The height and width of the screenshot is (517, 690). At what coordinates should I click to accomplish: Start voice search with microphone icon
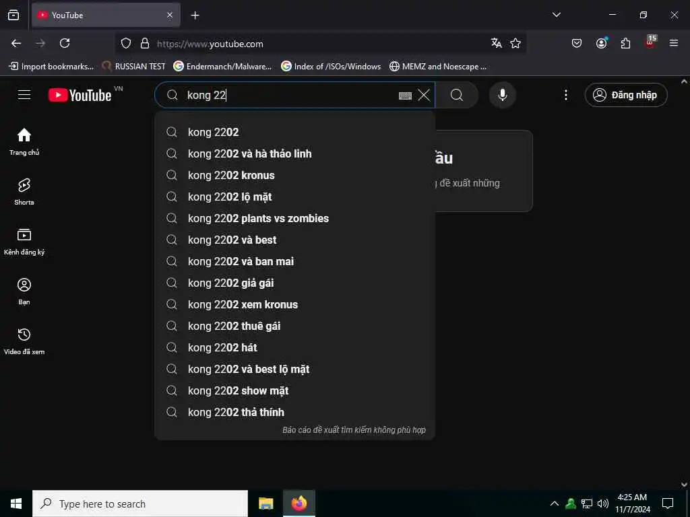pos(502,95)
